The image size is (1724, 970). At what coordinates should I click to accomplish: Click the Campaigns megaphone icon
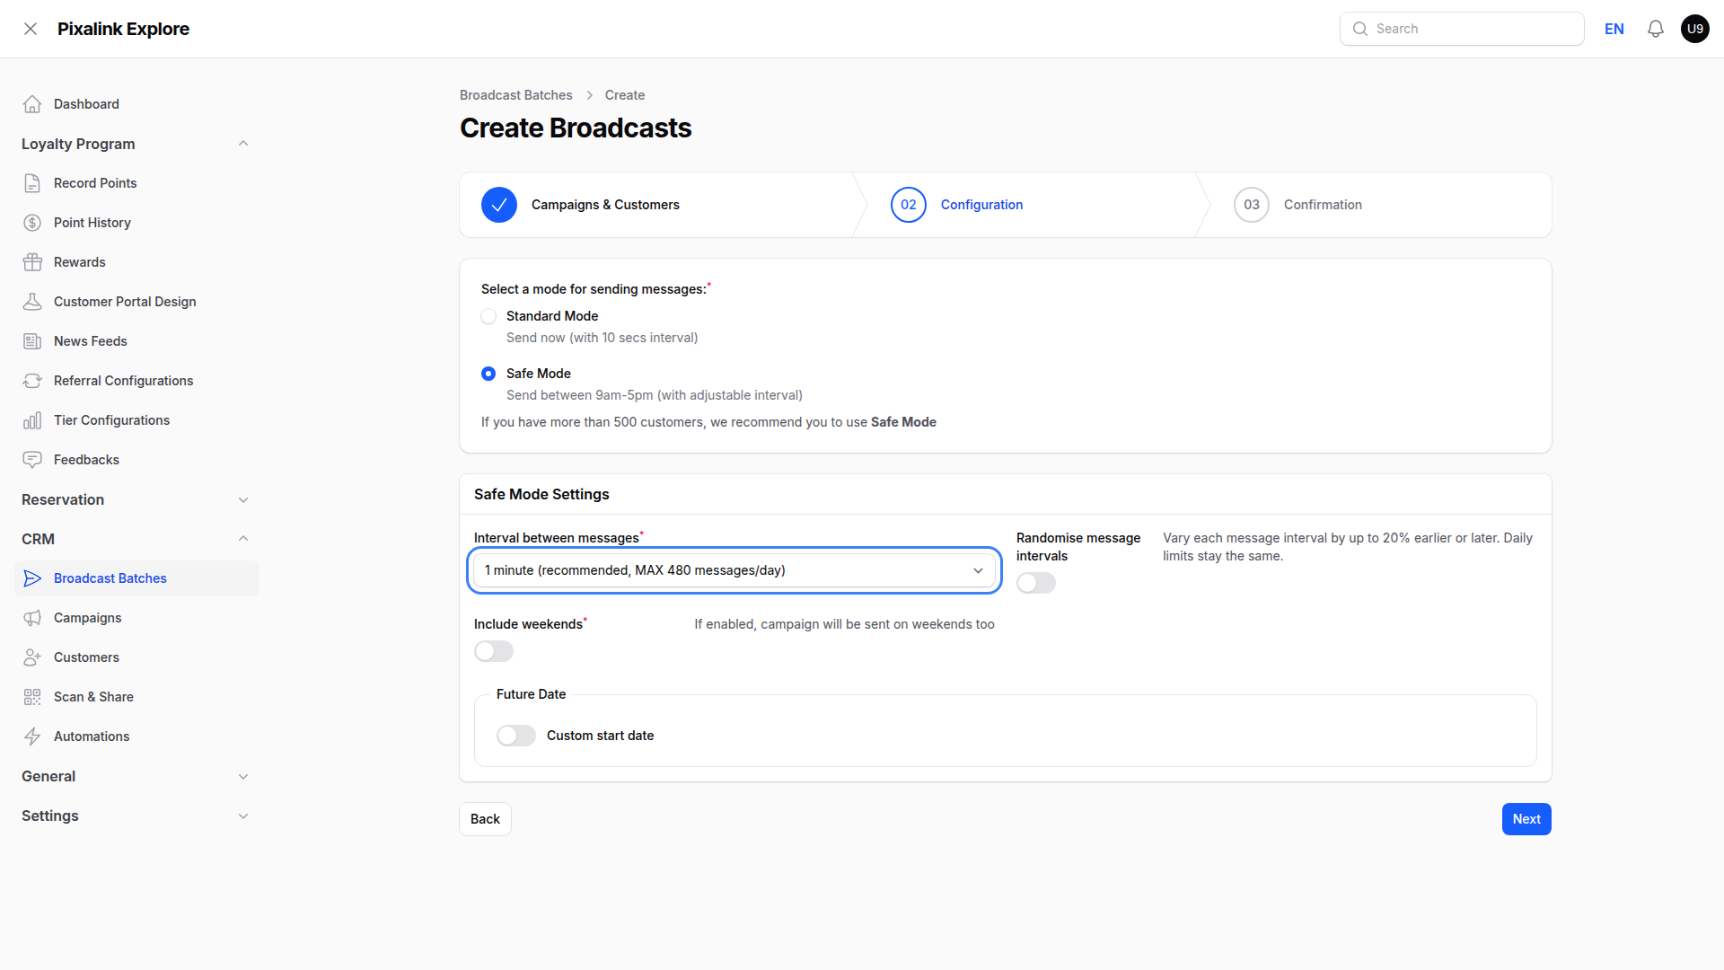click(32, 618)
